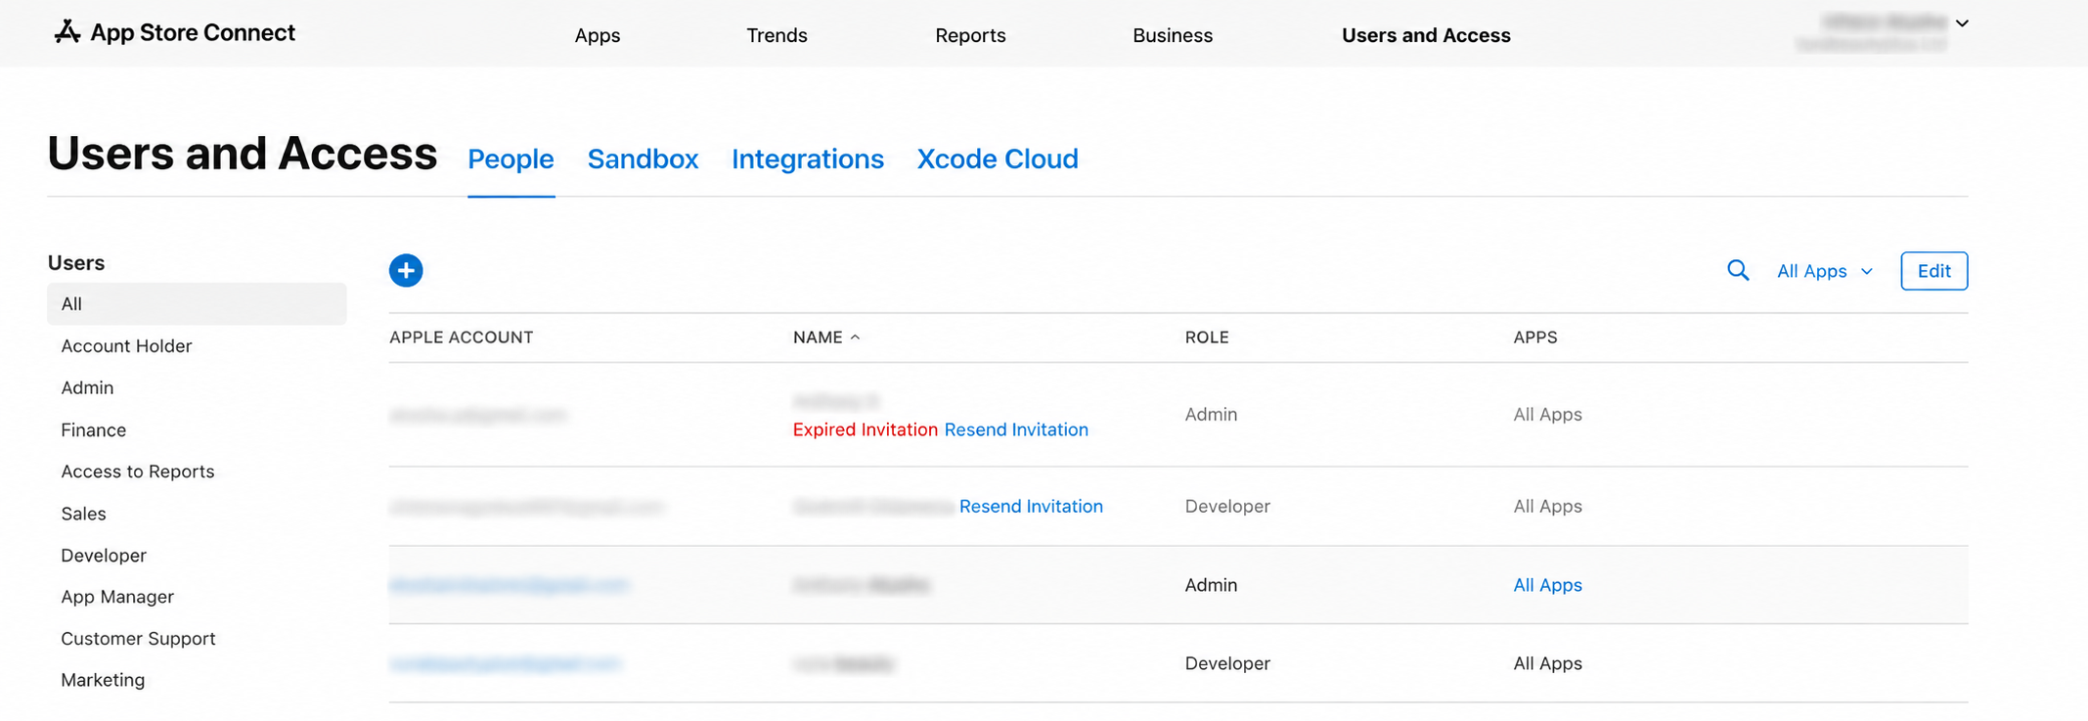Image resolution: width=2088 pixels, height=721 pixels.
Task: Select Users and Access in top navigation
Action: [1426, 35]
